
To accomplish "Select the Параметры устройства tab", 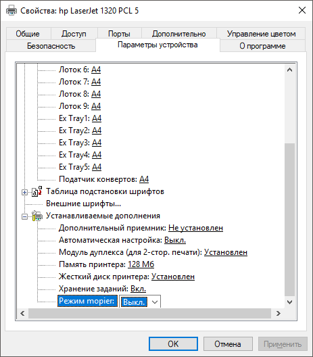I will 158,45.
